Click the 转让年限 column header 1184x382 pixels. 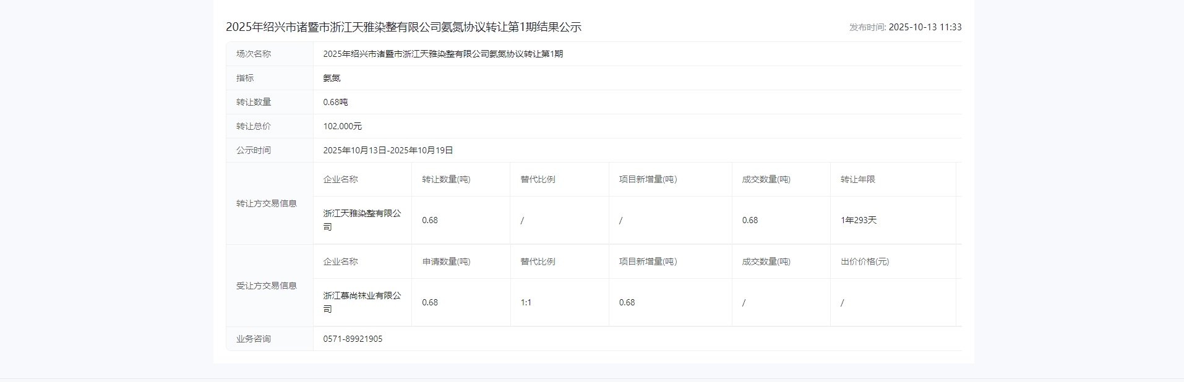pos(857,179)
